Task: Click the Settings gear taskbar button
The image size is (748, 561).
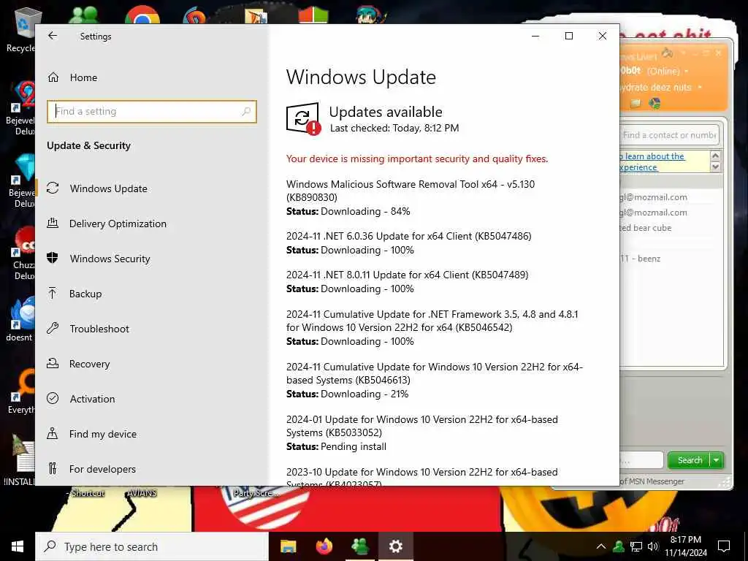Action: tap(395, 546)
